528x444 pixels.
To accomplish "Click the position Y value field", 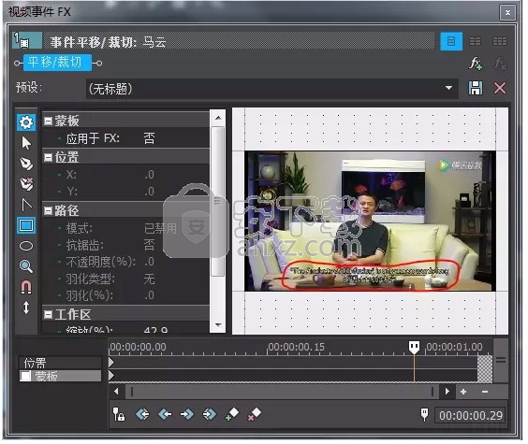I will pos(150,192).
